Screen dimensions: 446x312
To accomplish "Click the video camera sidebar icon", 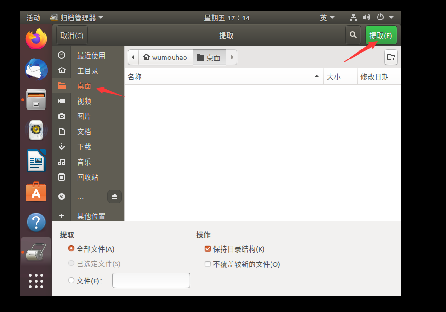I will pyautogui.click(x=62, y=101).
